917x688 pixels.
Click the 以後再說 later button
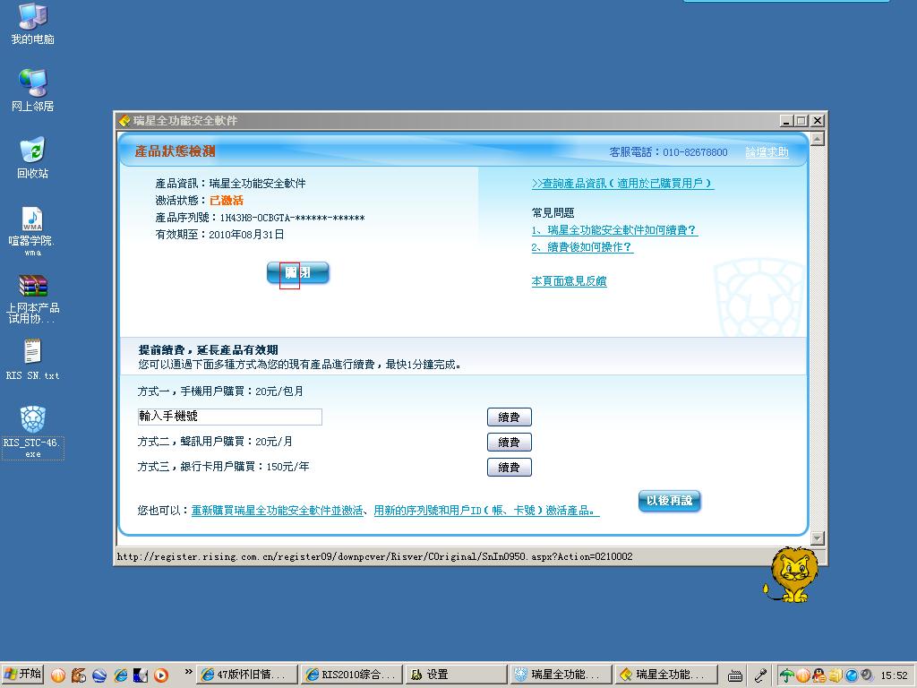pos(670,501)
